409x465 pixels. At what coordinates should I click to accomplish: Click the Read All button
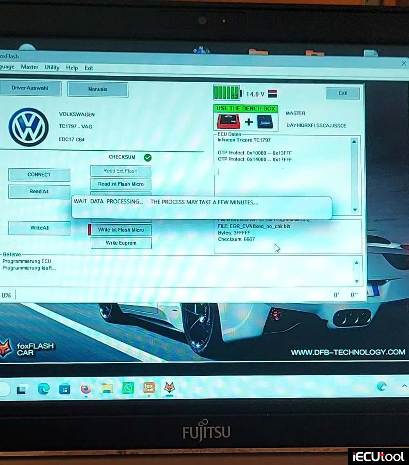coord(39,192)
